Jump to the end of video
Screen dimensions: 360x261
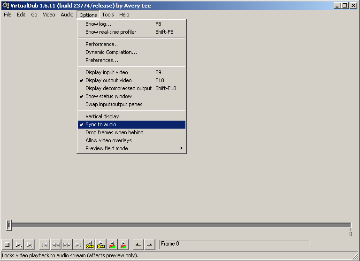coord(78,245)
